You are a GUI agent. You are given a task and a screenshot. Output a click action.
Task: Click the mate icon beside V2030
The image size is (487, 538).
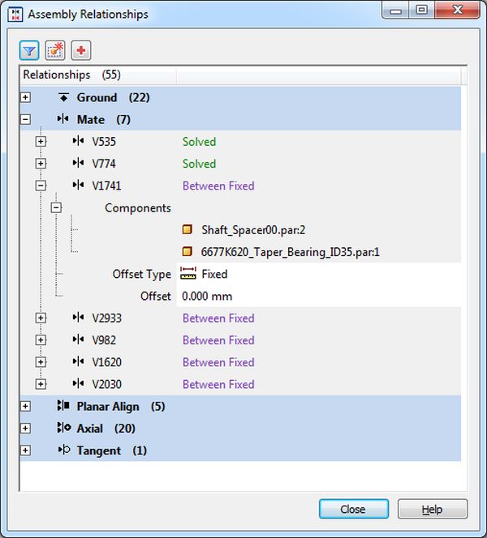click(78, 383)
